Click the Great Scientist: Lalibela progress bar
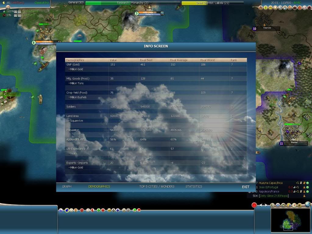Viewport: 312px width, 234px height. [212, 3]
